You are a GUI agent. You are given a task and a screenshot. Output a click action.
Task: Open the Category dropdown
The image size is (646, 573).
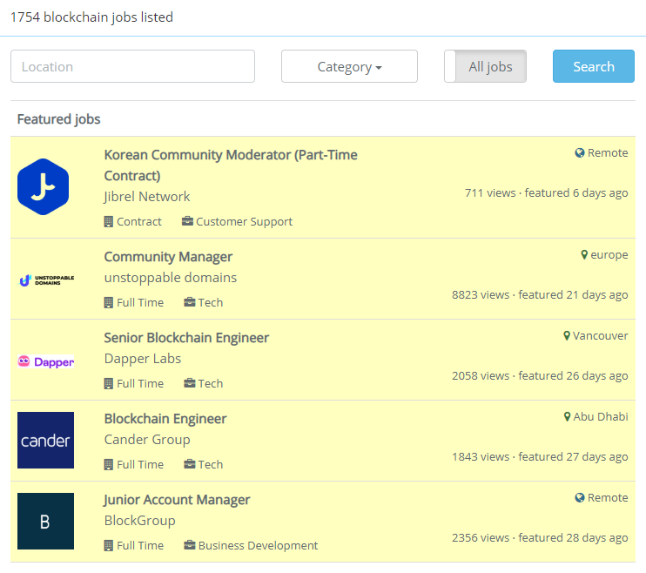point(349,67)
